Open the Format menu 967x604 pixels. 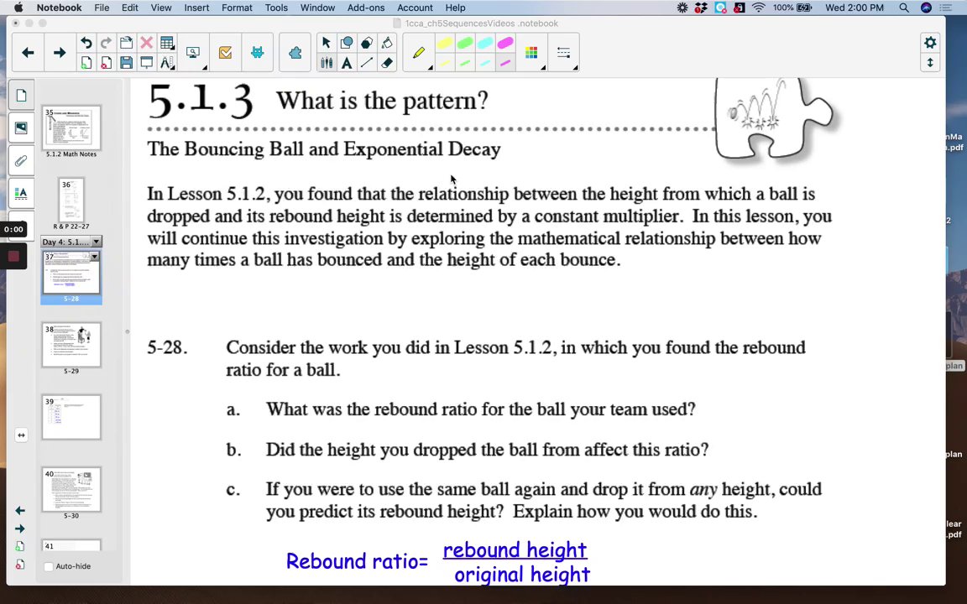point(237,8)
